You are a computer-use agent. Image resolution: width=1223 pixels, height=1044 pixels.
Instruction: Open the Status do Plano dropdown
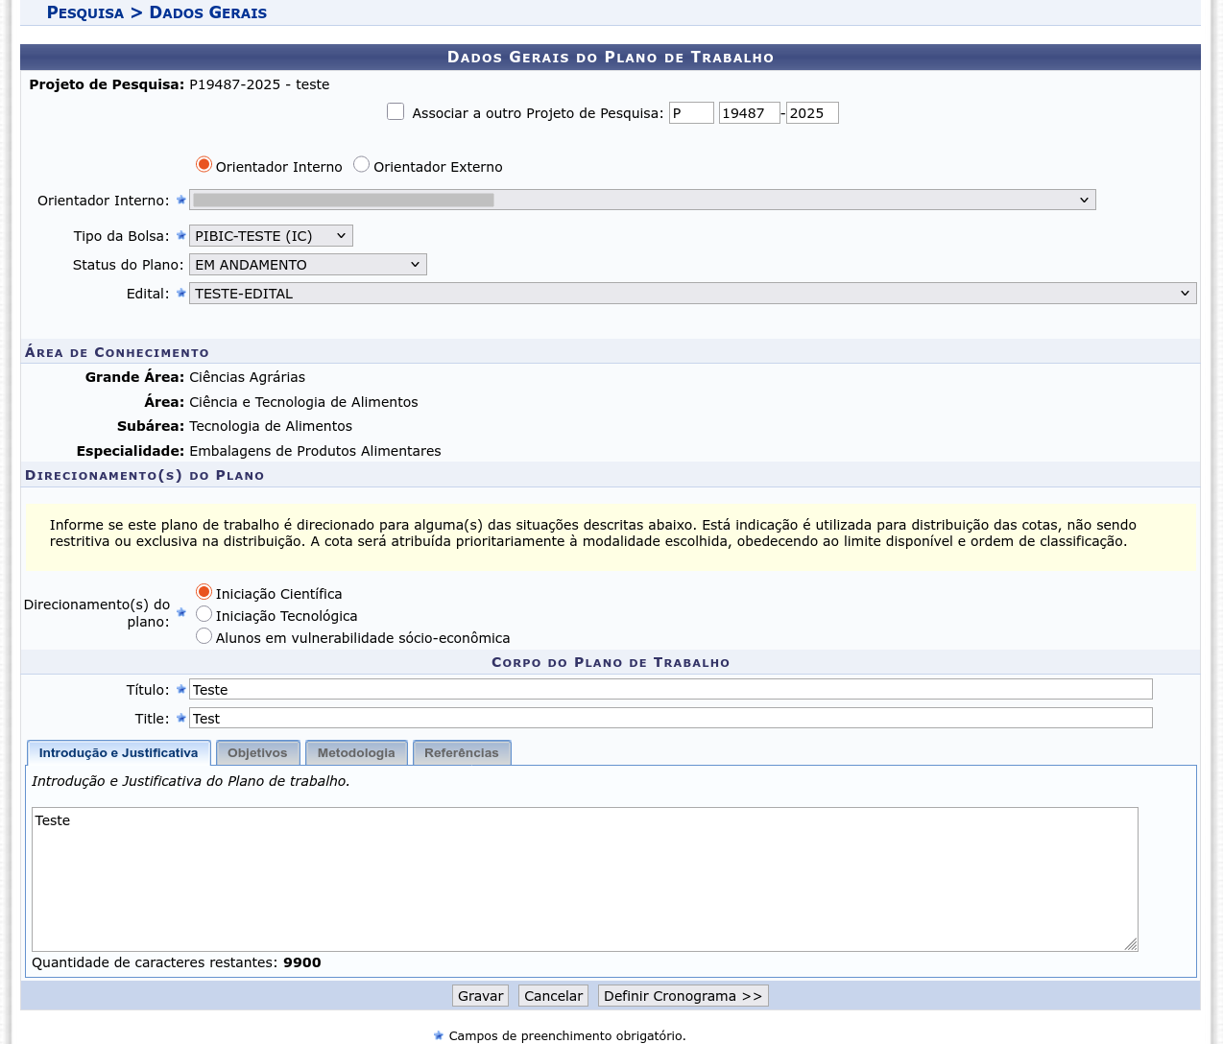[x=307, y=265]
